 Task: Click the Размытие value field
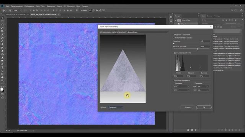click(x=205, y=41)
